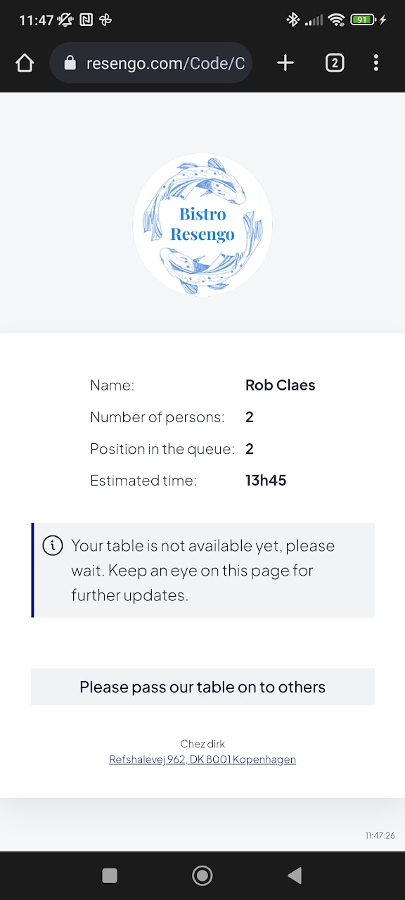The height and width of the screenshot is (900, 405).
Task: Tap the table not available notice text
Action: [x=203, y=570]
